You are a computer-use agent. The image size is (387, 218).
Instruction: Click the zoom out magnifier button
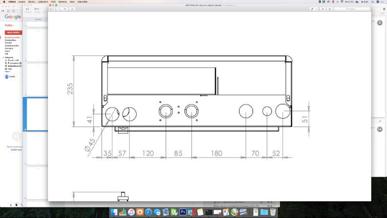click(60, 9)
